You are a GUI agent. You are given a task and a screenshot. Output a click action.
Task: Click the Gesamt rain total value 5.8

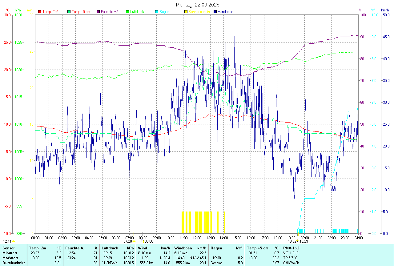(240, 263)
